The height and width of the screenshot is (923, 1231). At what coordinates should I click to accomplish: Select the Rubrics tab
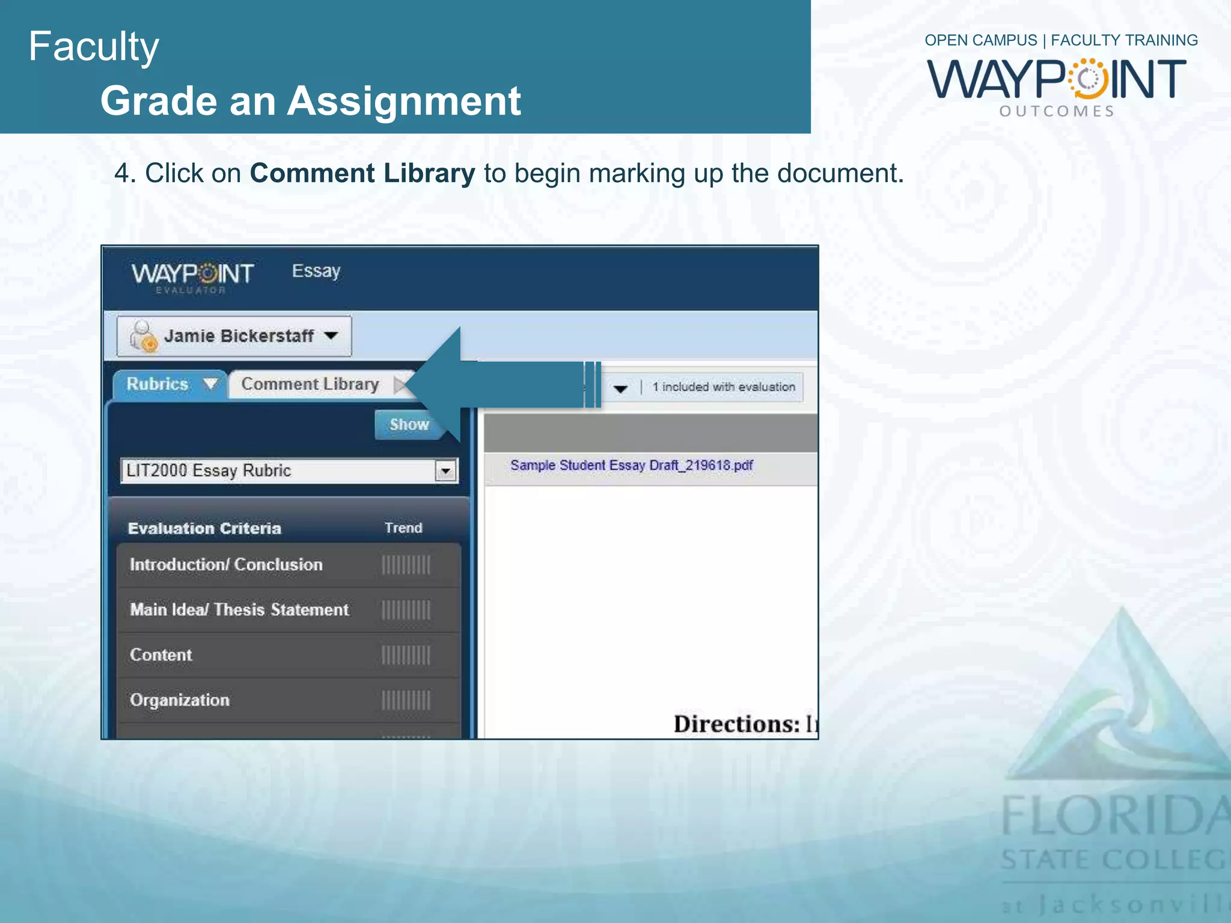pos(170,385)
